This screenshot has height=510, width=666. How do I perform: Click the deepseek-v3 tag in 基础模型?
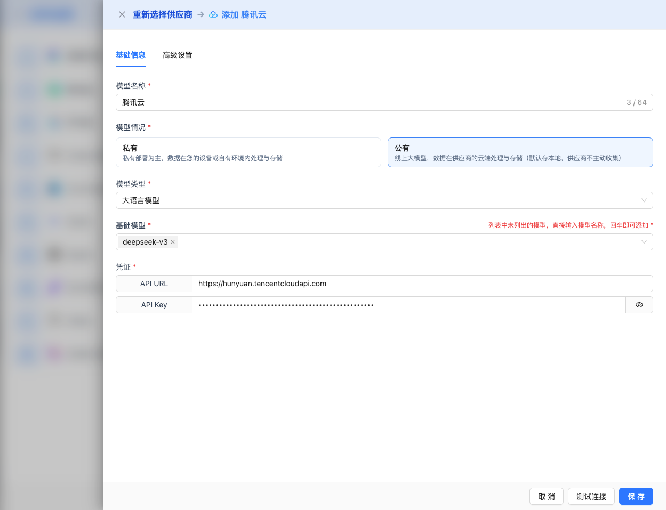(145, 242)
